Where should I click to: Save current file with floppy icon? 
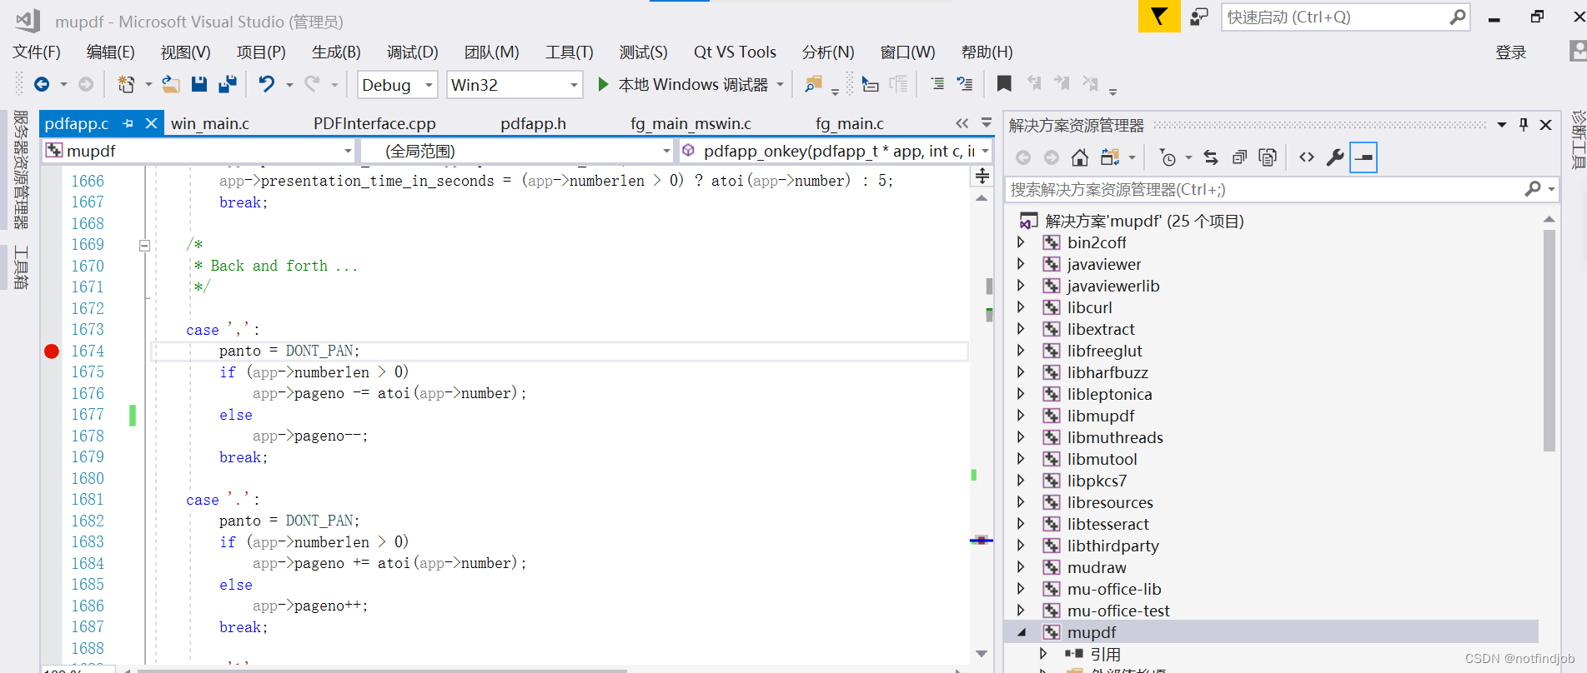tap(198, 84)
